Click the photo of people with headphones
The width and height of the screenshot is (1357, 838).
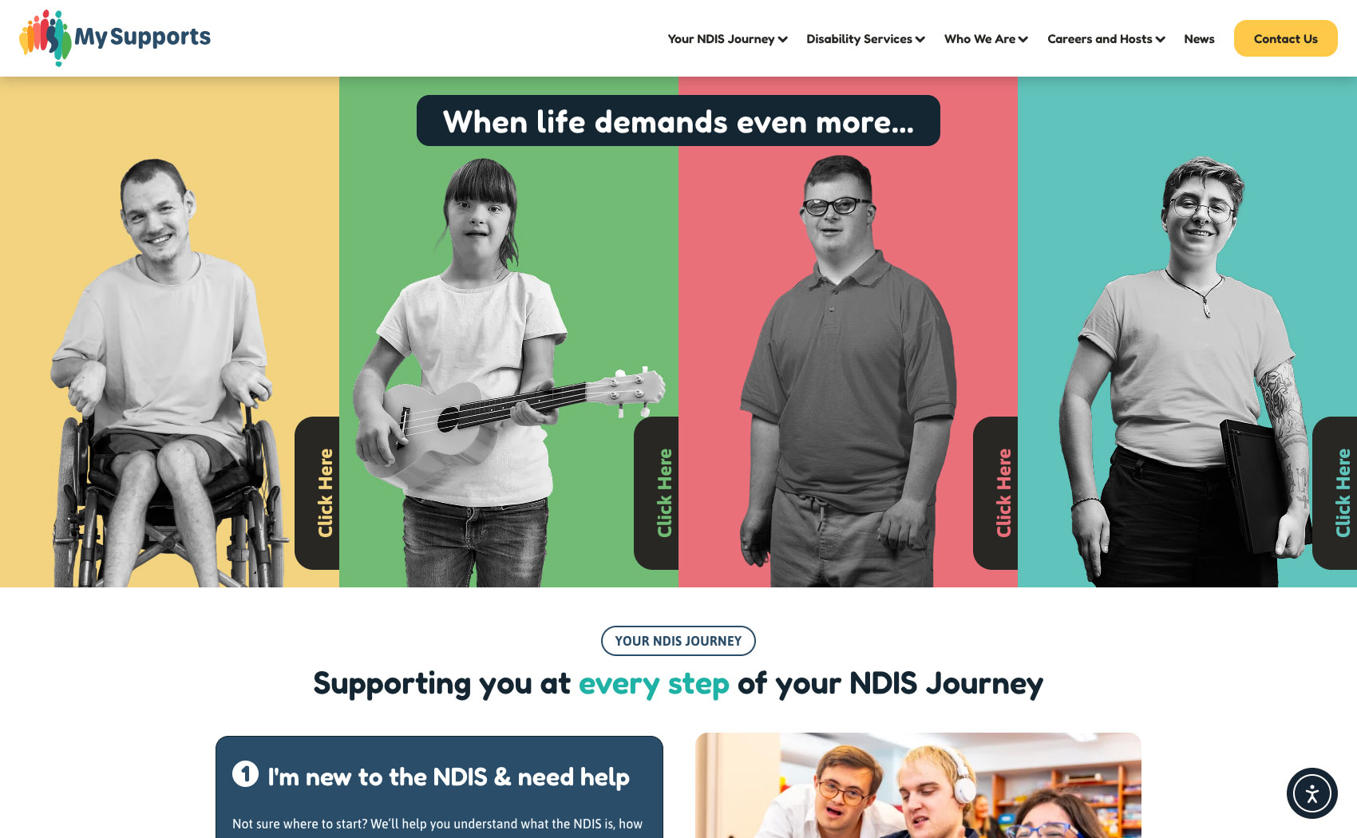(918, 785)
